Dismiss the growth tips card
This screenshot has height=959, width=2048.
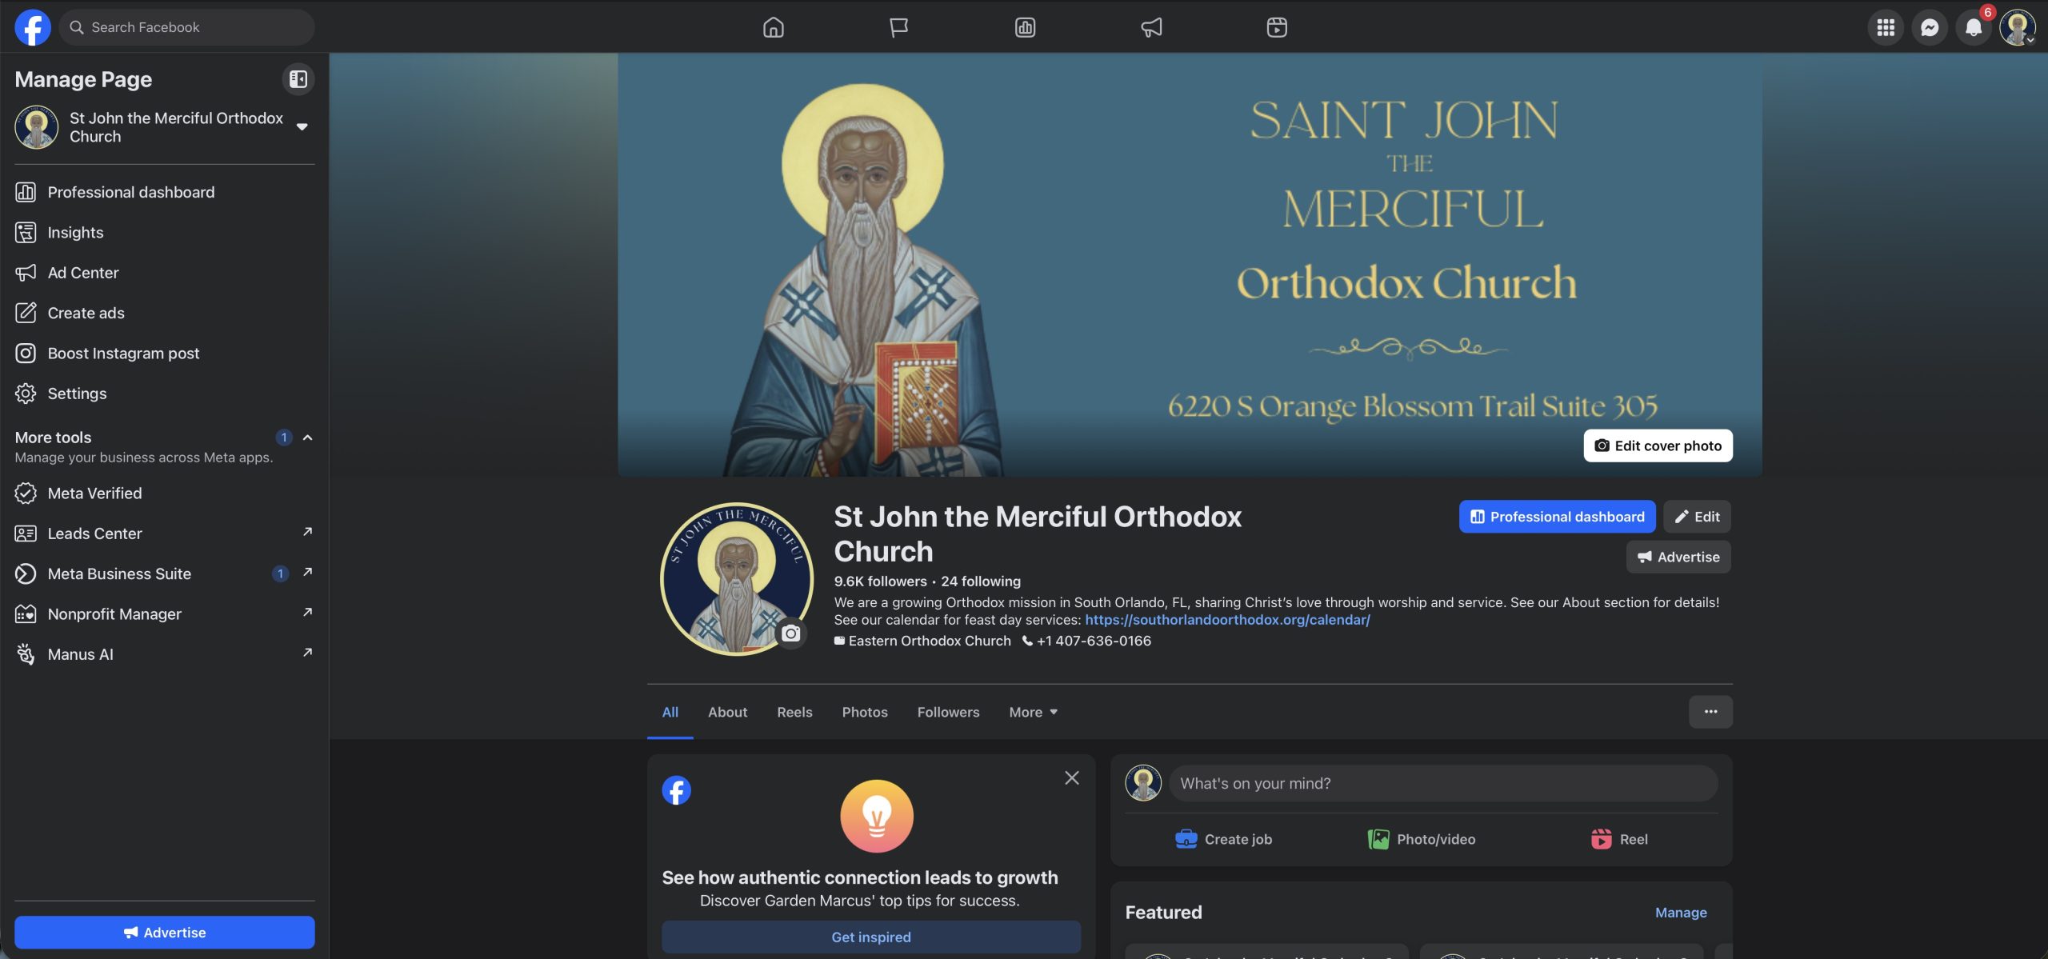pyautogui.click(x=1071, y=777)
